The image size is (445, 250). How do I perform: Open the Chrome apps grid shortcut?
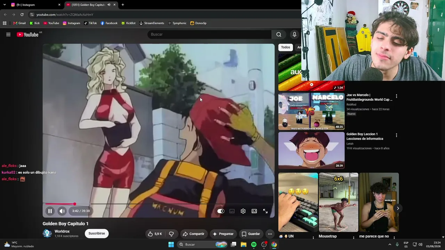[x=5, y=23]
